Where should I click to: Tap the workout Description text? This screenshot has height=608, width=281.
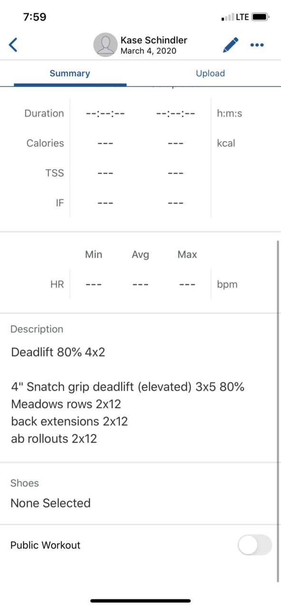click(127, 395)
